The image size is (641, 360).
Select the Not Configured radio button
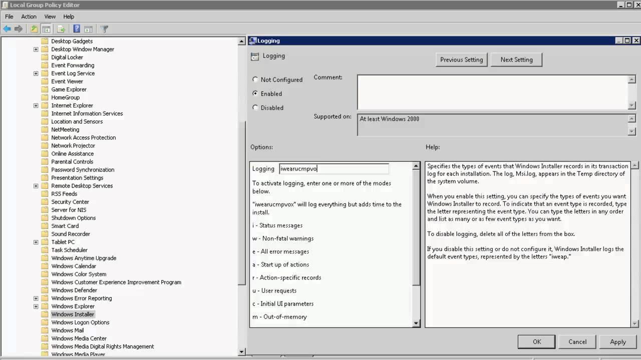(x=255, y=79)
